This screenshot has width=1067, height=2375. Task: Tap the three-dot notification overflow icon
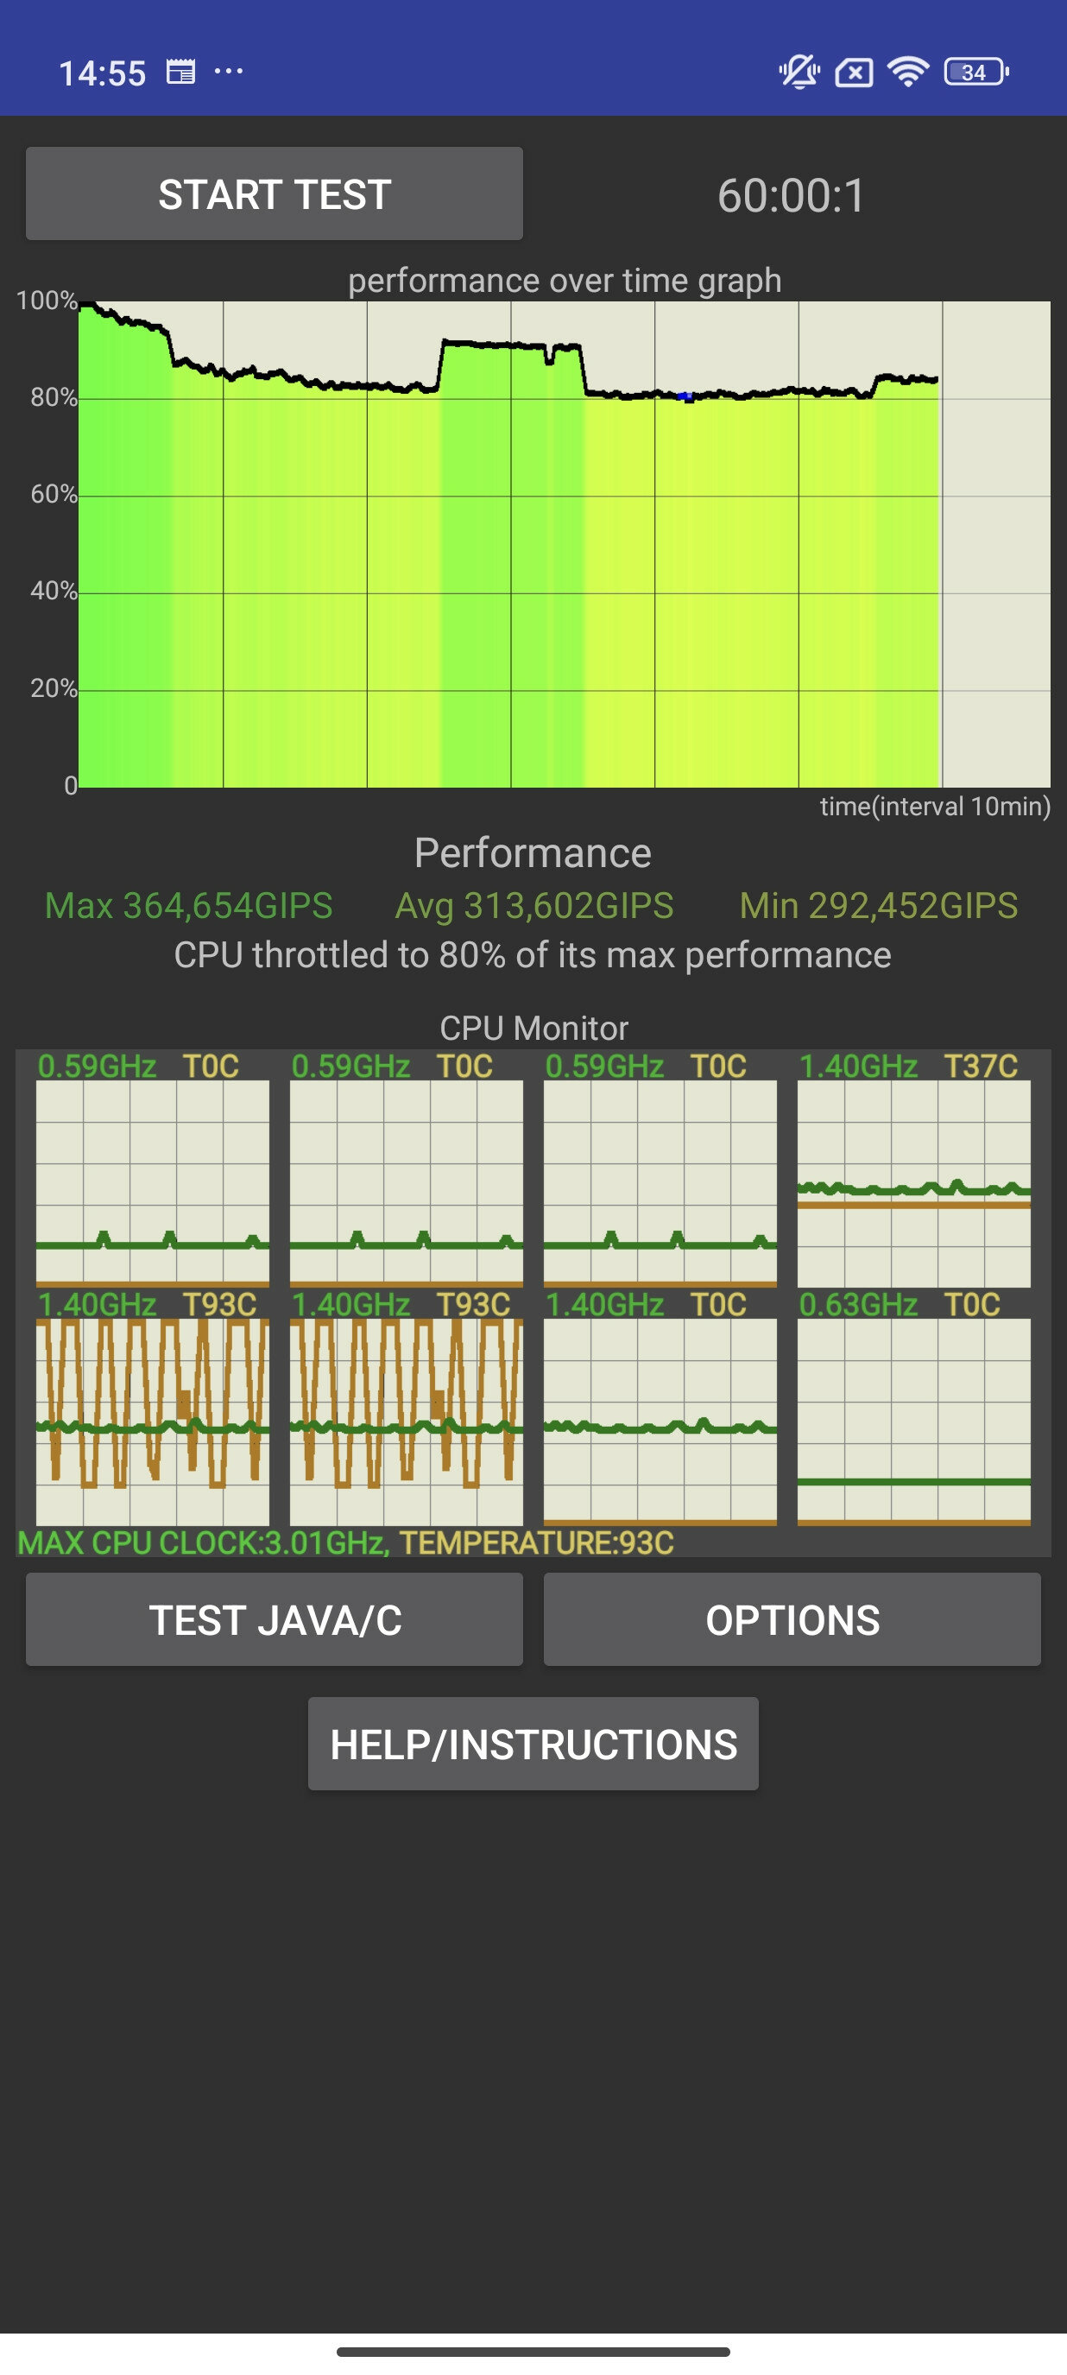click(229, 71)
